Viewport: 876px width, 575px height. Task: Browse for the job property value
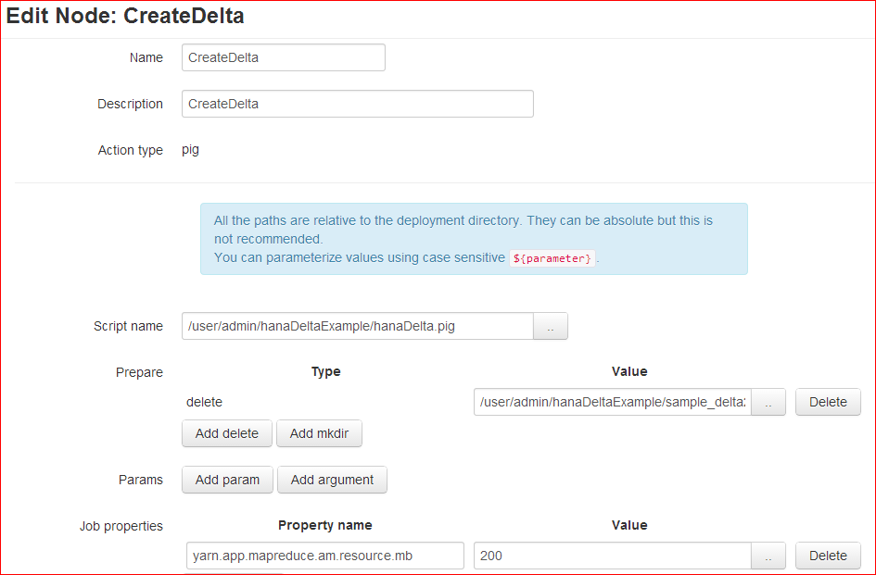(768, 556)
